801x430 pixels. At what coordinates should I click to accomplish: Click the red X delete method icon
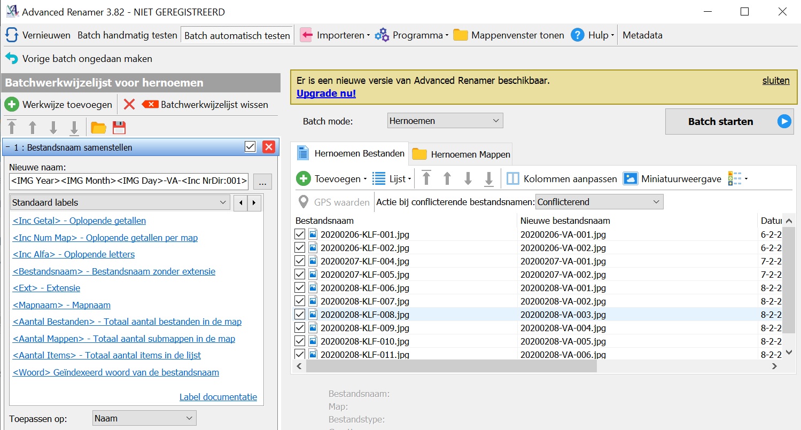click(129, 104)
